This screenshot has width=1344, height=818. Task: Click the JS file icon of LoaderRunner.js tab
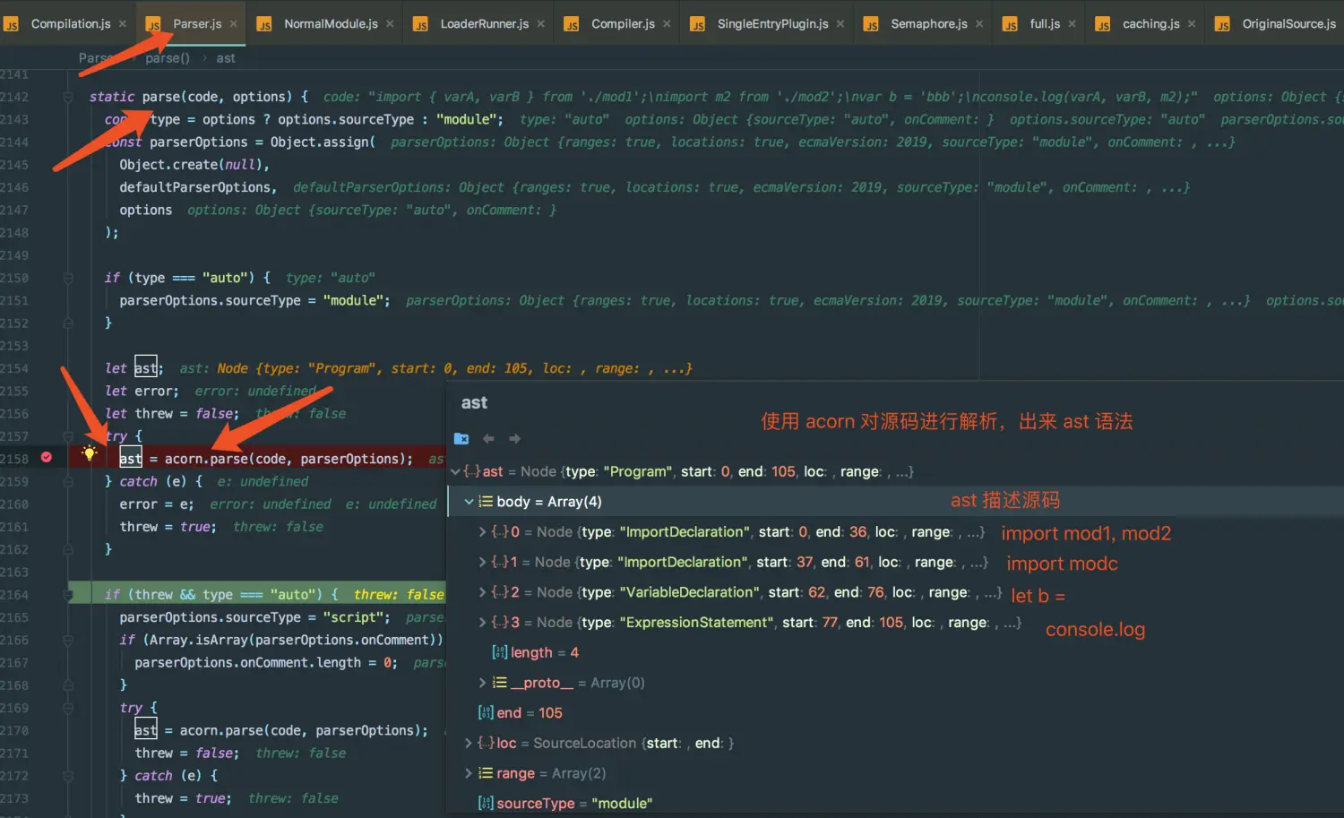tap(420, 24)
